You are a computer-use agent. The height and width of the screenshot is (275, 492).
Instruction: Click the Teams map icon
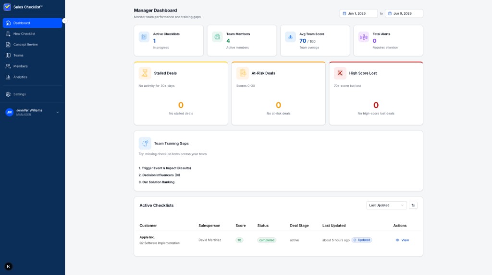[x=8, y=56]
